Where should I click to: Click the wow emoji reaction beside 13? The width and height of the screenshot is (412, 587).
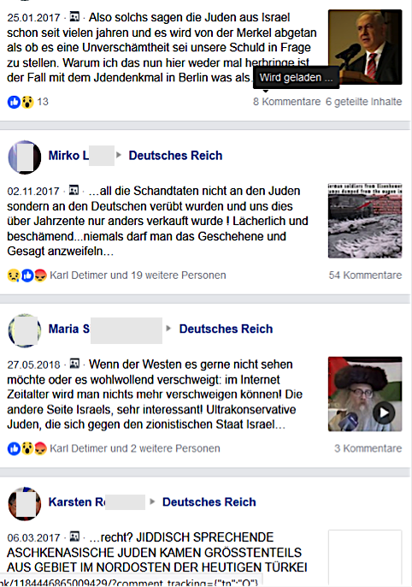[x=27, y=102]
